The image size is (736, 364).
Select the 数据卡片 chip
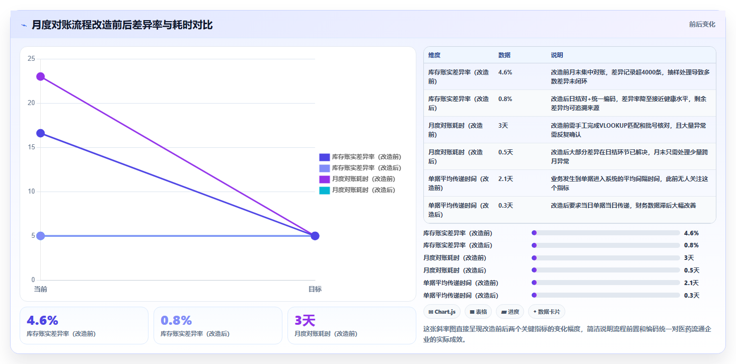546,312
